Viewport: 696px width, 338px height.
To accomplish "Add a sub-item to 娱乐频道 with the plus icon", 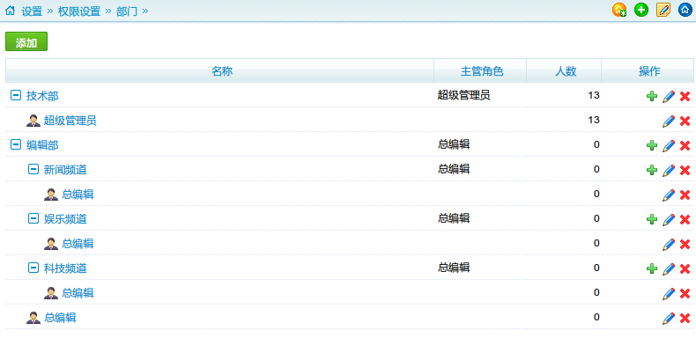I will tap(652, 219).
